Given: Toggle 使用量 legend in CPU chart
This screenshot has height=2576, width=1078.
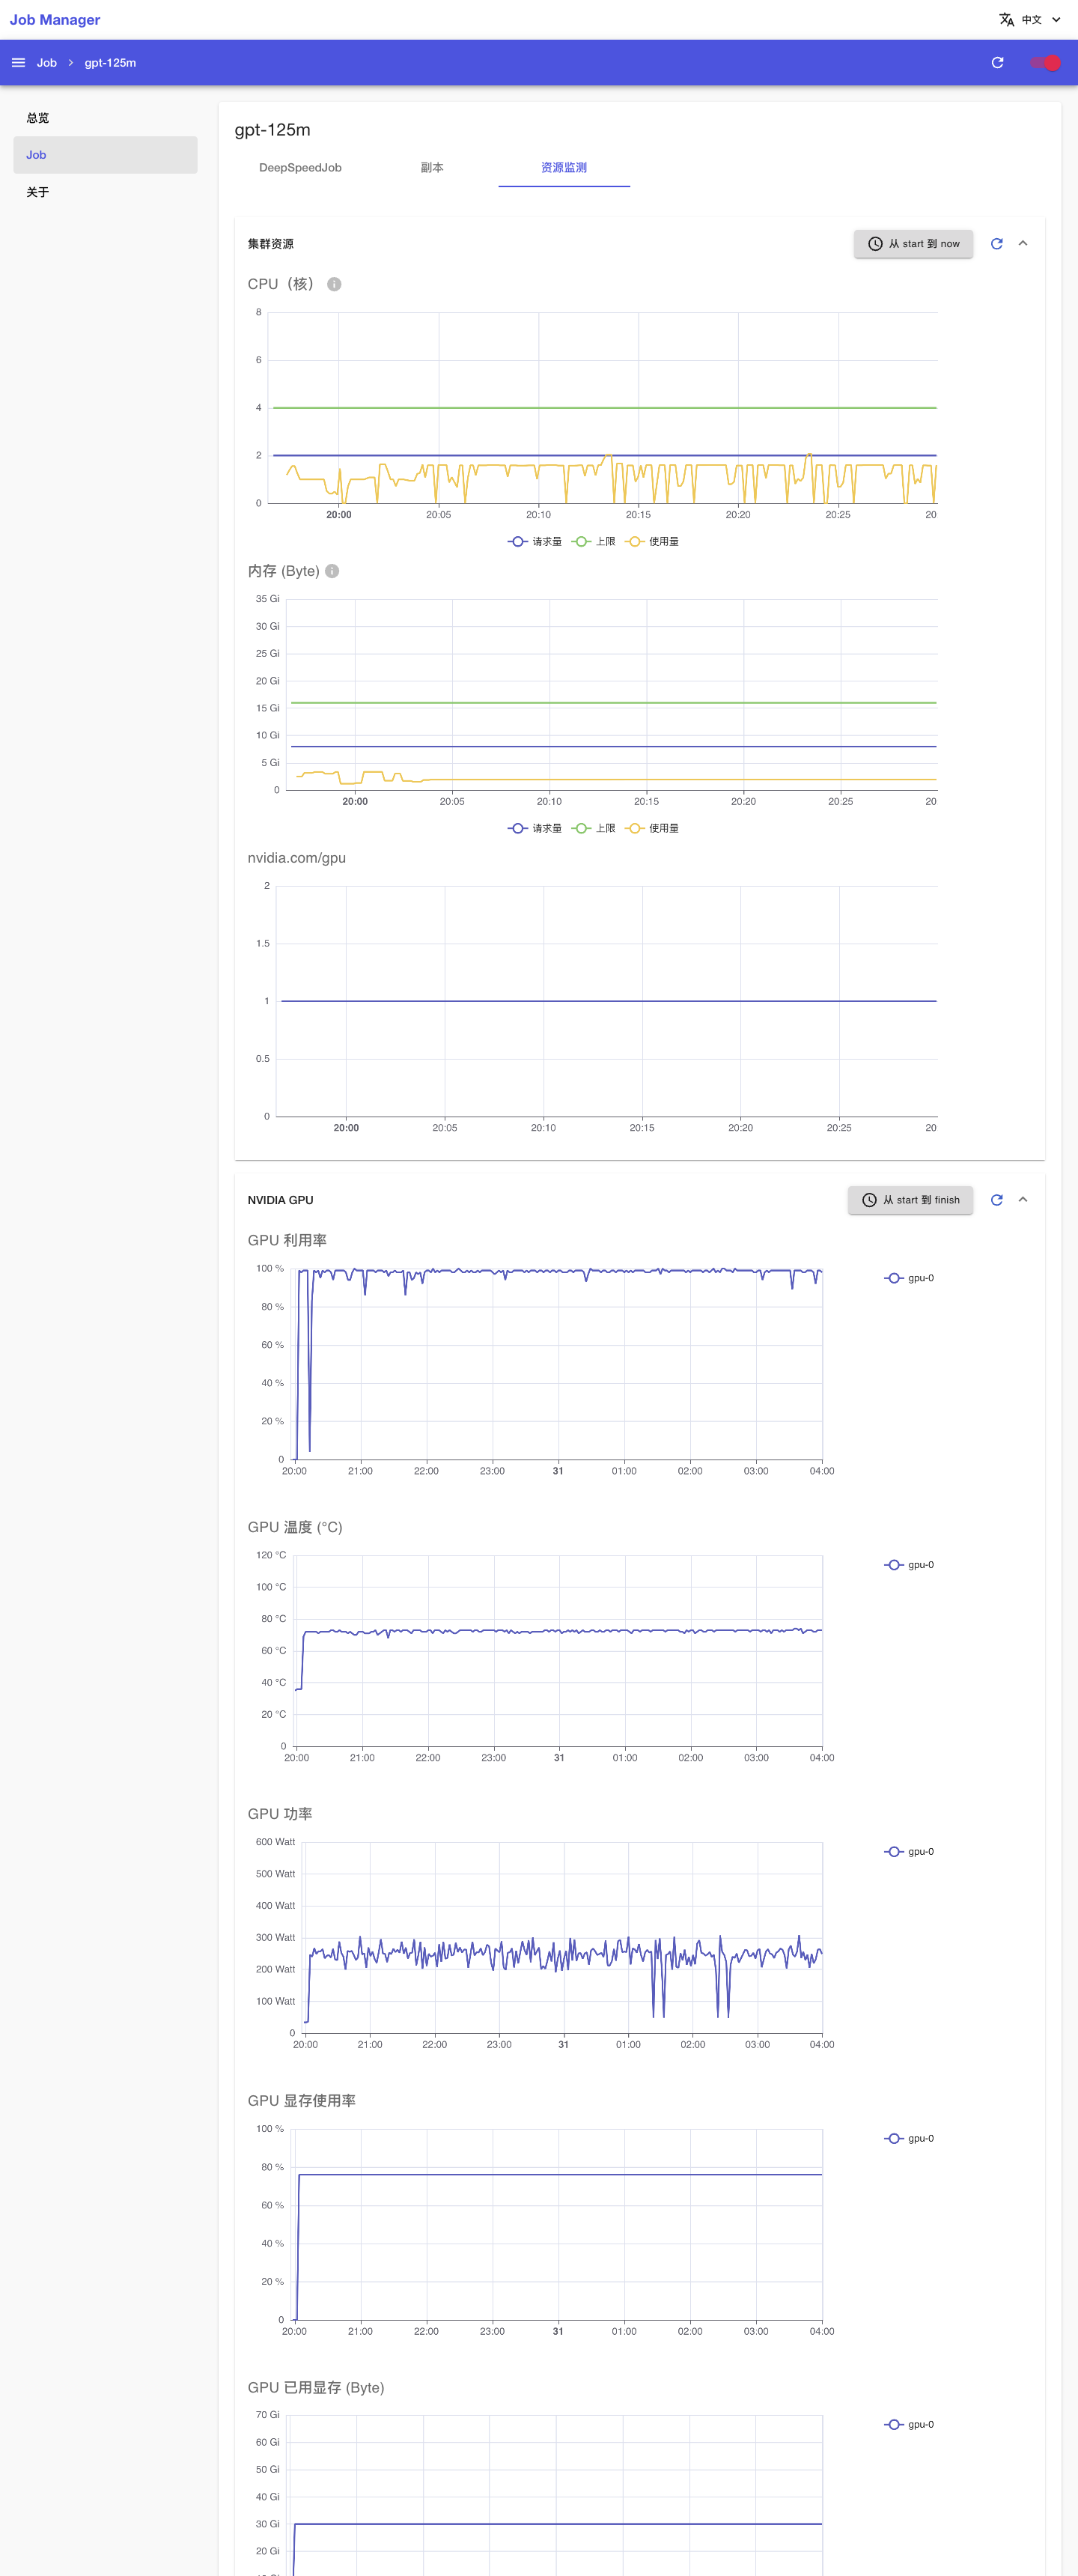Looking at the screenshot, I should pyautogui.click(x=652, y=541).
